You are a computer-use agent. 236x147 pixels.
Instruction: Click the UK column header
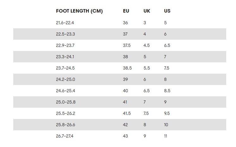(147, 11)
